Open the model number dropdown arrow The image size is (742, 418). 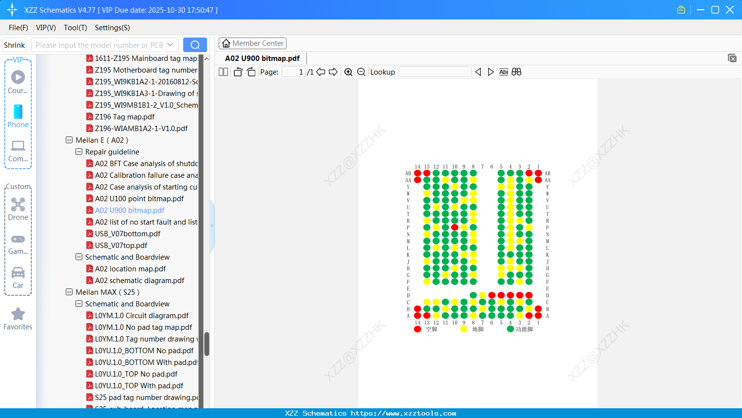(170, 45)
